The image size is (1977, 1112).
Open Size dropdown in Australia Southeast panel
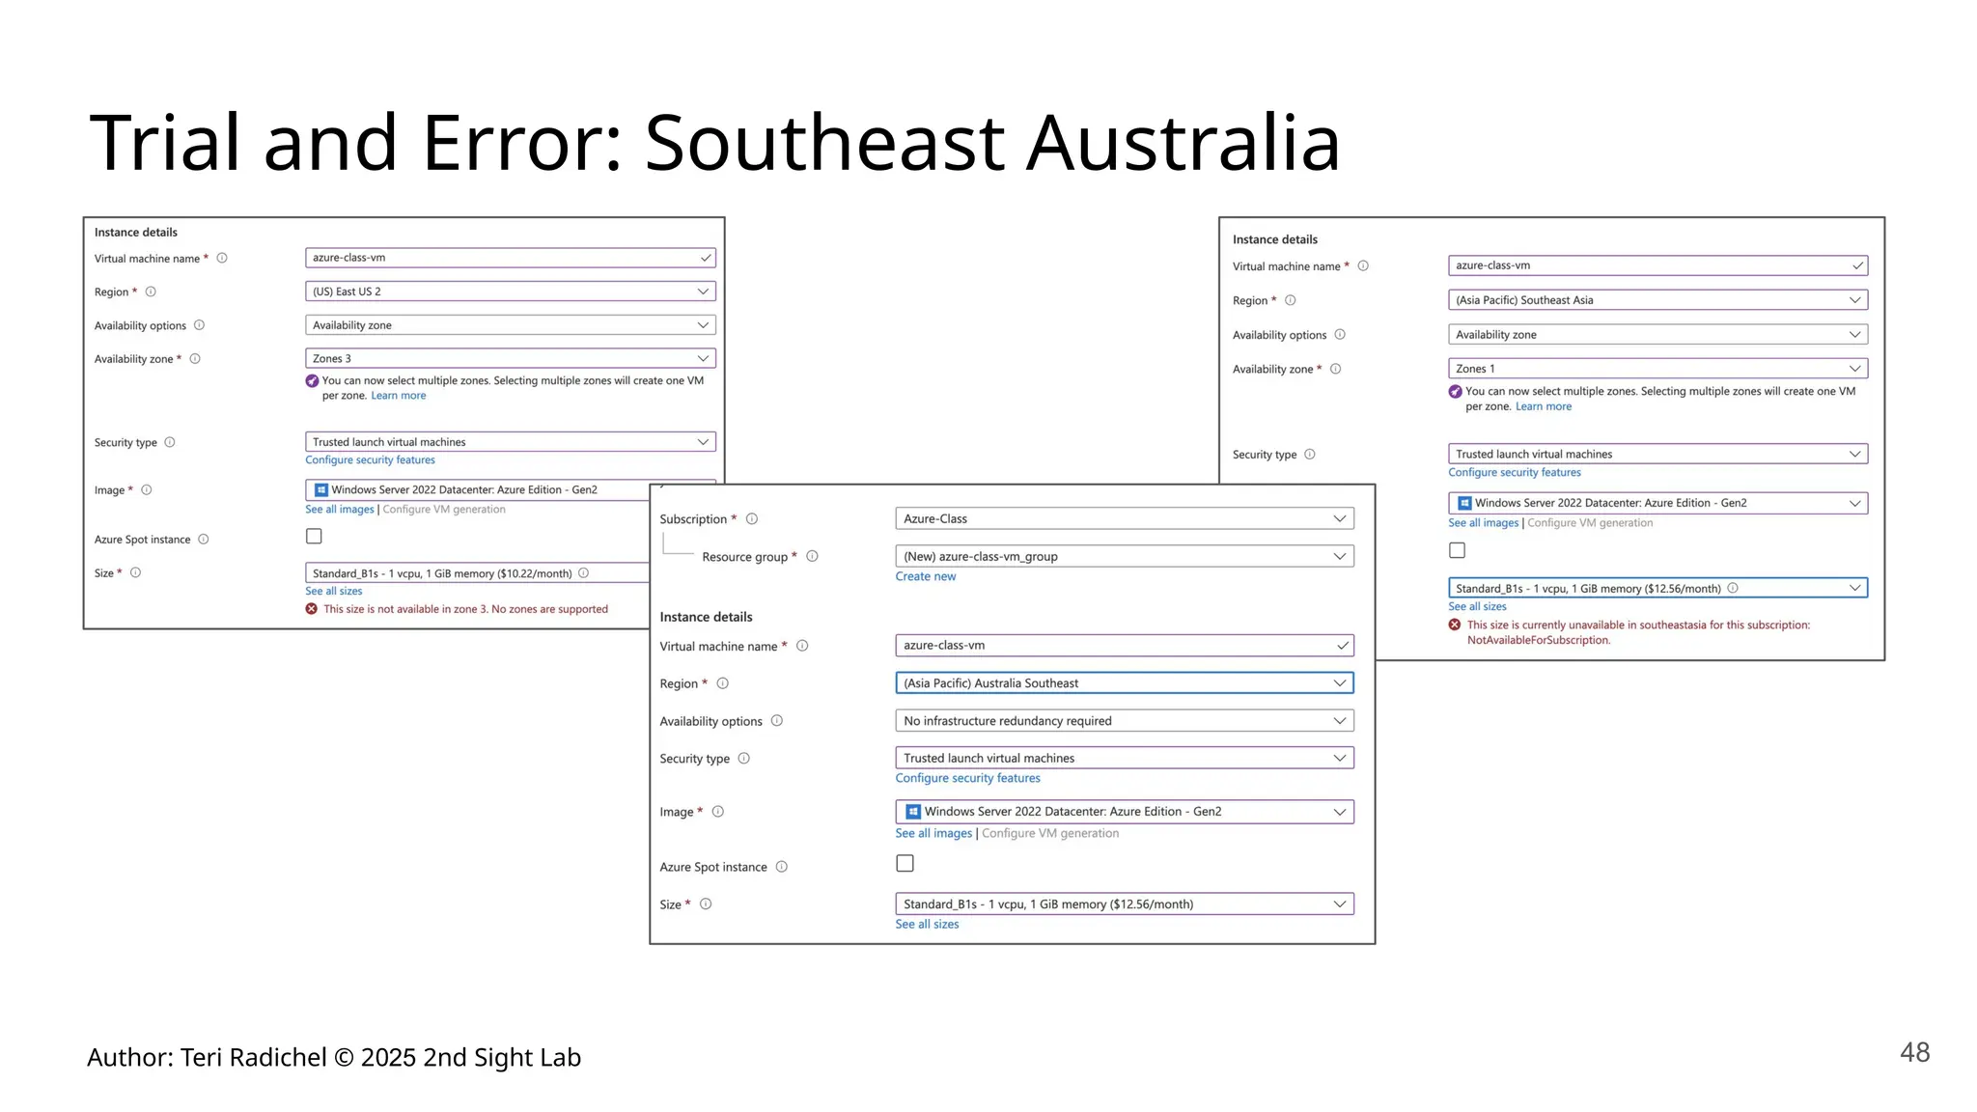pos(1125,904)
